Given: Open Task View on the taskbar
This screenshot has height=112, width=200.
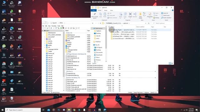Looking at the screenshot, I should [x=43, y=110].
